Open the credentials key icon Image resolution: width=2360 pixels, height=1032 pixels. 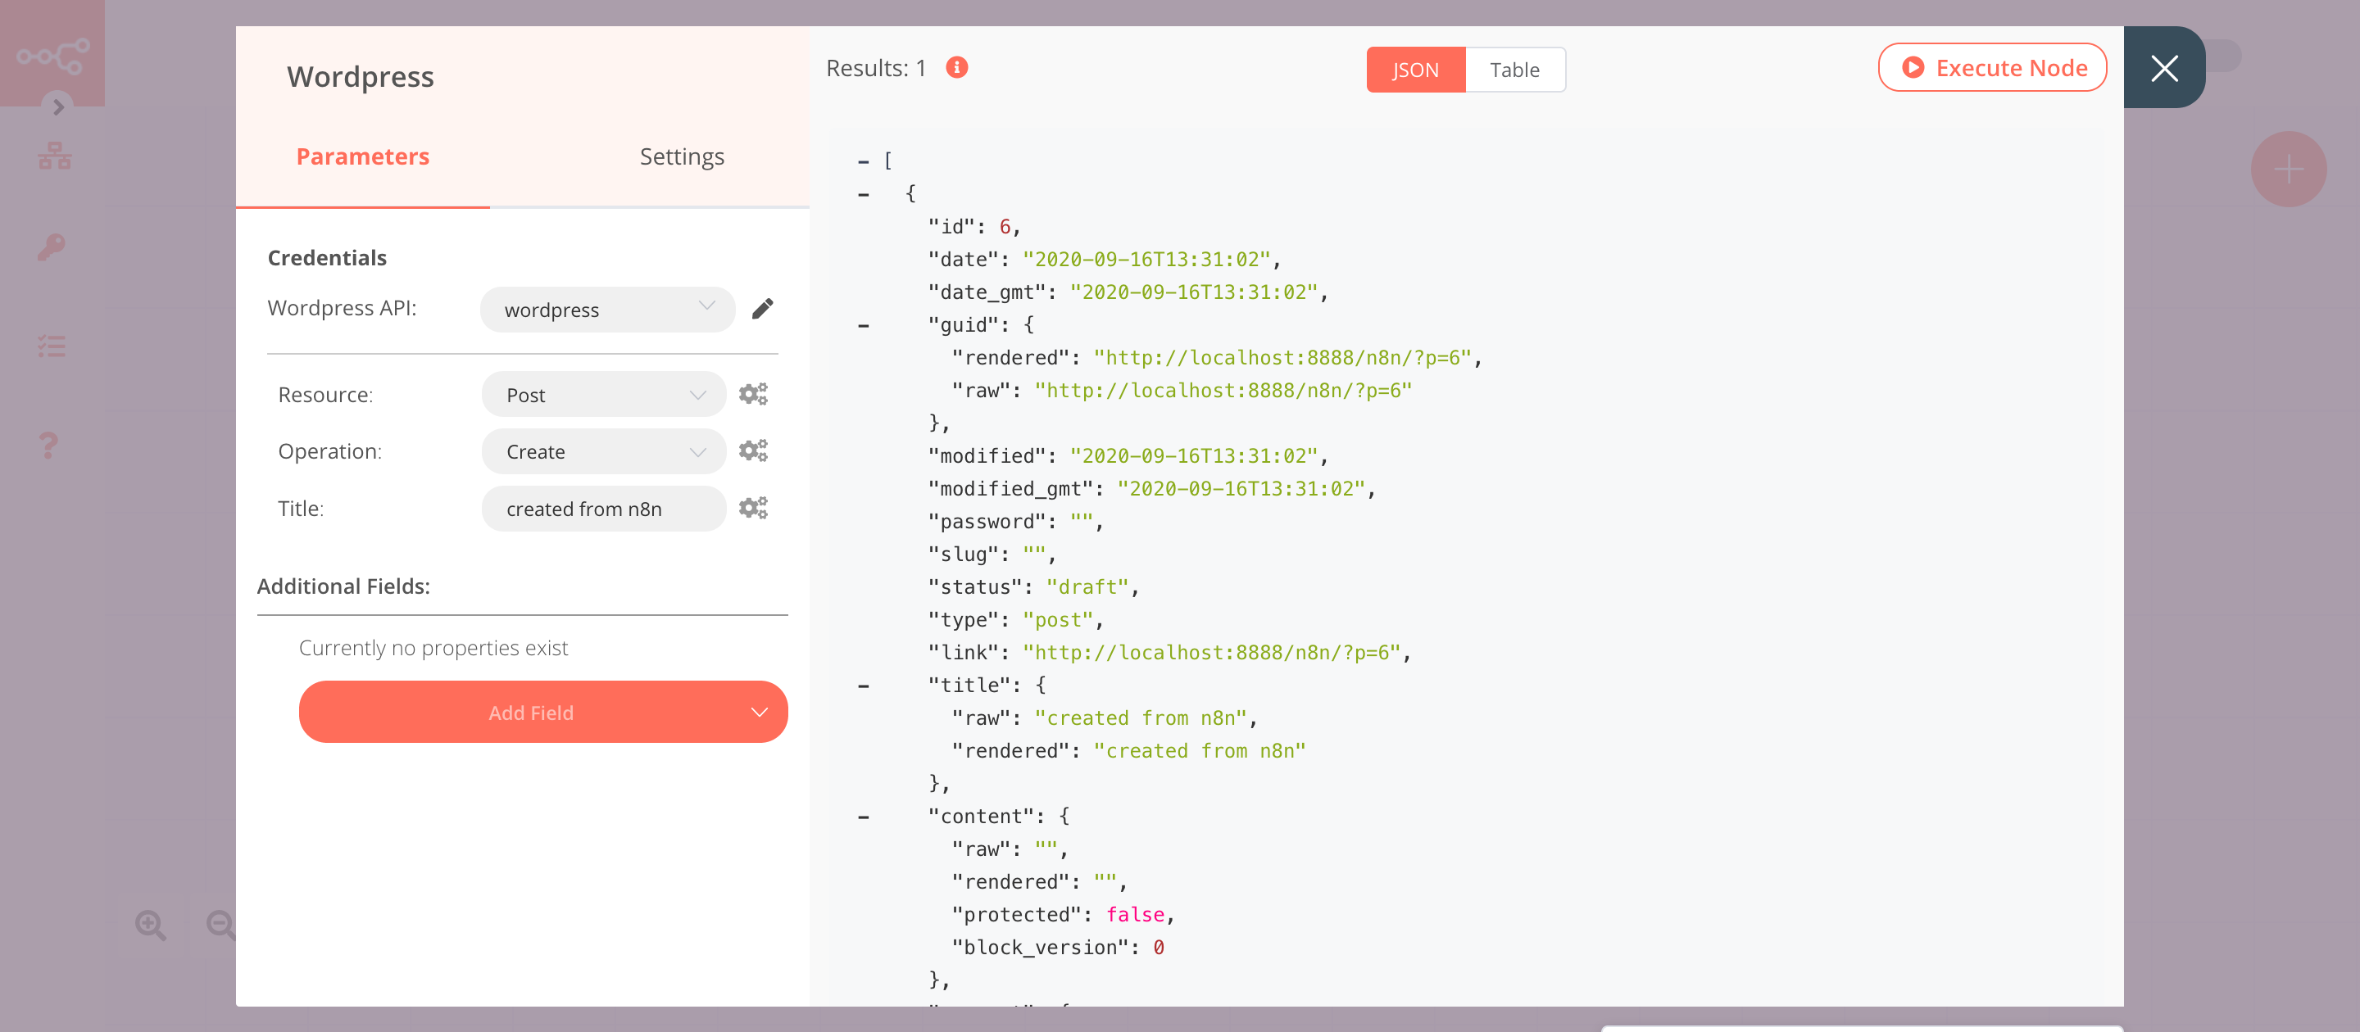tap(52, 246)
